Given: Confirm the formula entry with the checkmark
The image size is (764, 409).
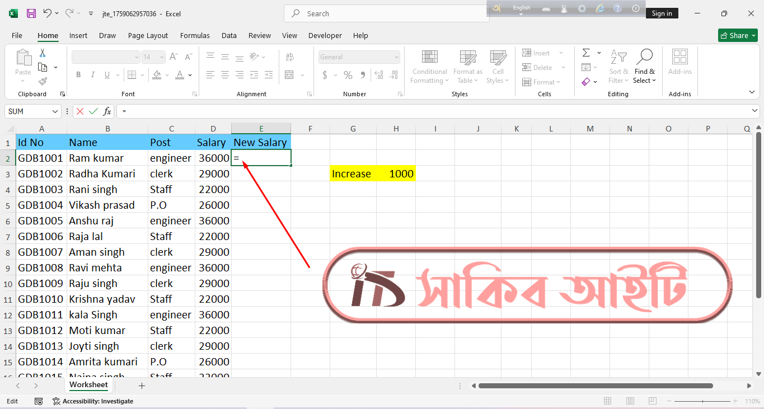Looking at the screenshot, I should [93, 111].
